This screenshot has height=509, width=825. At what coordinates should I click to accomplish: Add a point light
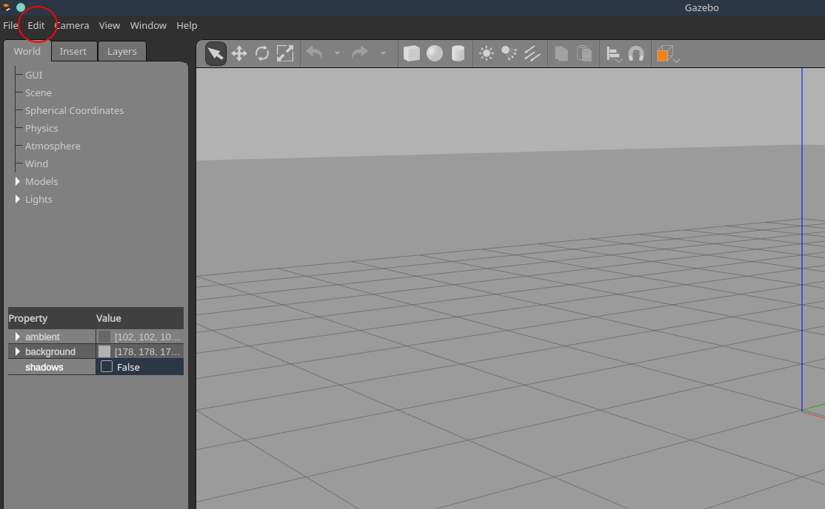click(486, 53)
